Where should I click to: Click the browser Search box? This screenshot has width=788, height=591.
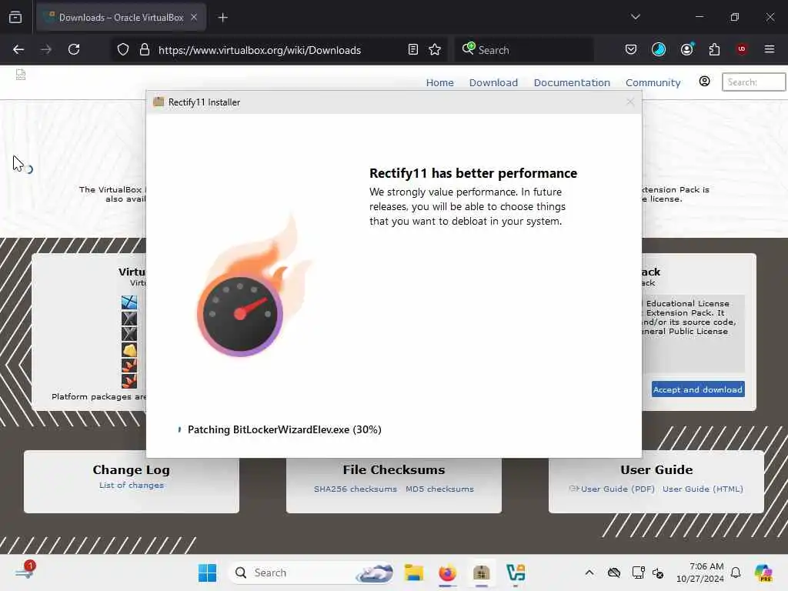coord(524,50)
